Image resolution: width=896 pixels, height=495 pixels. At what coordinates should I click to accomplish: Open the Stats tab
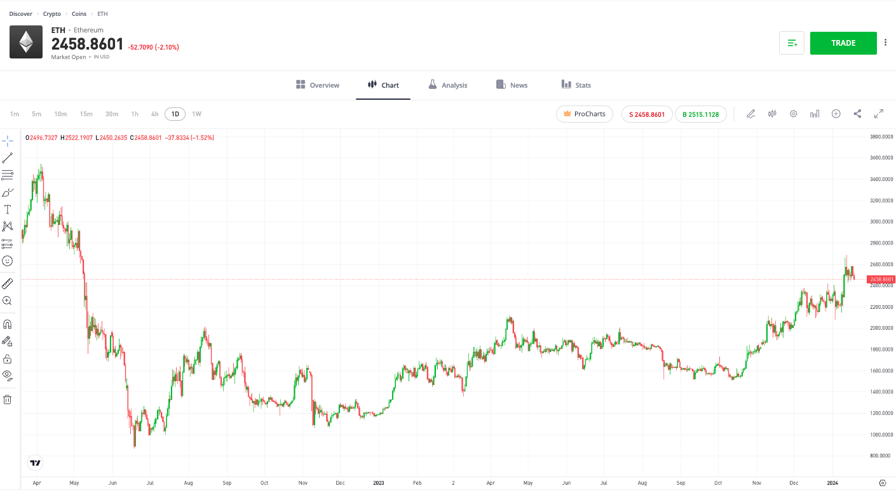(x=576, y=85)
